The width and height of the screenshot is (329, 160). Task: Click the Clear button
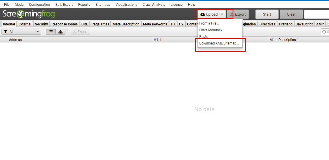(x=291, y=14)
